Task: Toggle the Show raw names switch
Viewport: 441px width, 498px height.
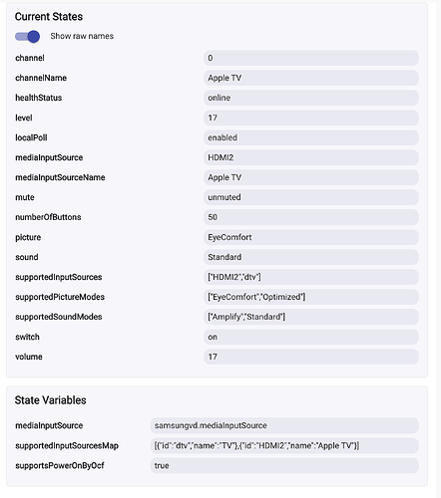Action: (x=27, y=36)
